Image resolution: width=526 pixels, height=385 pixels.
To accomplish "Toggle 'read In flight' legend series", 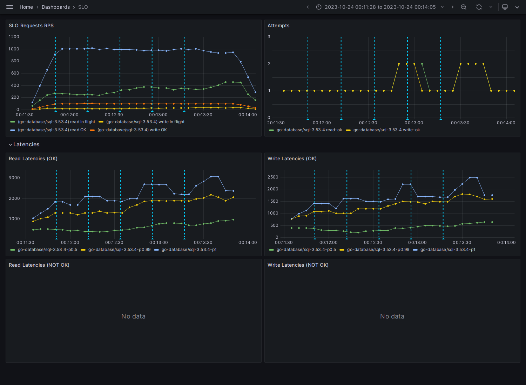I will [x=56, y=122].
